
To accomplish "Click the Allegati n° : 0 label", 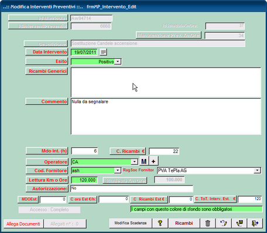I will click(65, 224).
